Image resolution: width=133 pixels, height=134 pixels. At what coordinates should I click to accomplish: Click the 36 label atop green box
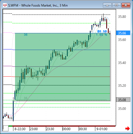26,35
